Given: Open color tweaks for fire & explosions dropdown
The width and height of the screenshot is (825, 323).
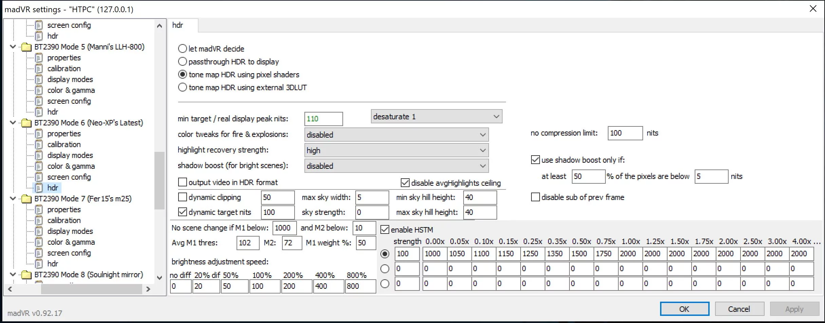Looking at the screenshot, I should click(396, 135).
